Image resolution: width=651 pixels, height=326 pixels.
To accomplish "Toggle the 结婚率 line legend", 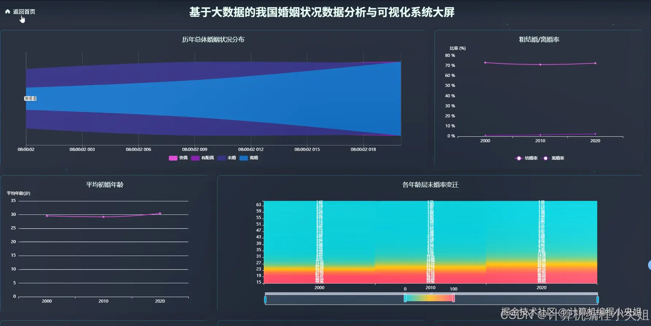I will tap(526, 158).
